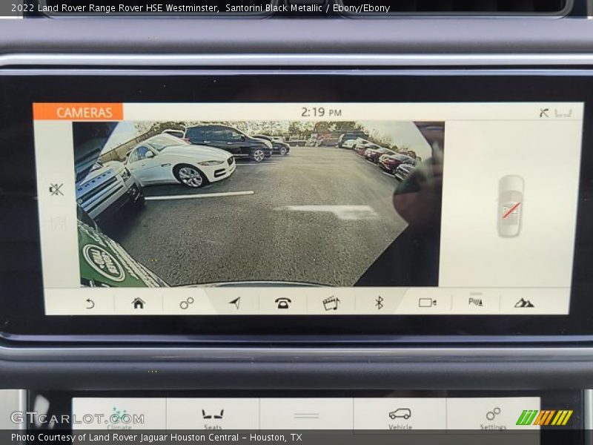Go to the home screen
Viewport: 593px width, 445px height.
(x=139, y=303)
